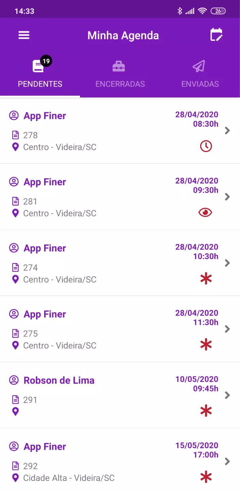240x492 pixels.
Task: Tap location pin for order 292
Action: click(x=15, y=478)
